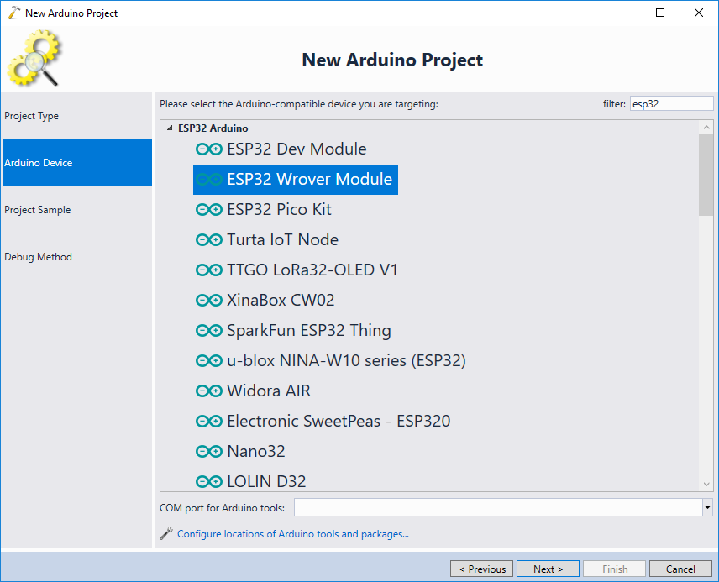Select ESP32 Dev Module in the list
This screenshot has height=582, width=719.
click(x=297, y=149)
